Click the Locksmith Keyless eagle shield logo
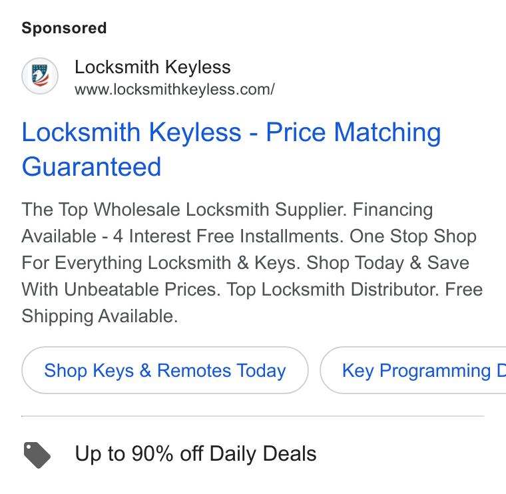The width and height of the screenshot is (506, 494). tap(40, 76)
